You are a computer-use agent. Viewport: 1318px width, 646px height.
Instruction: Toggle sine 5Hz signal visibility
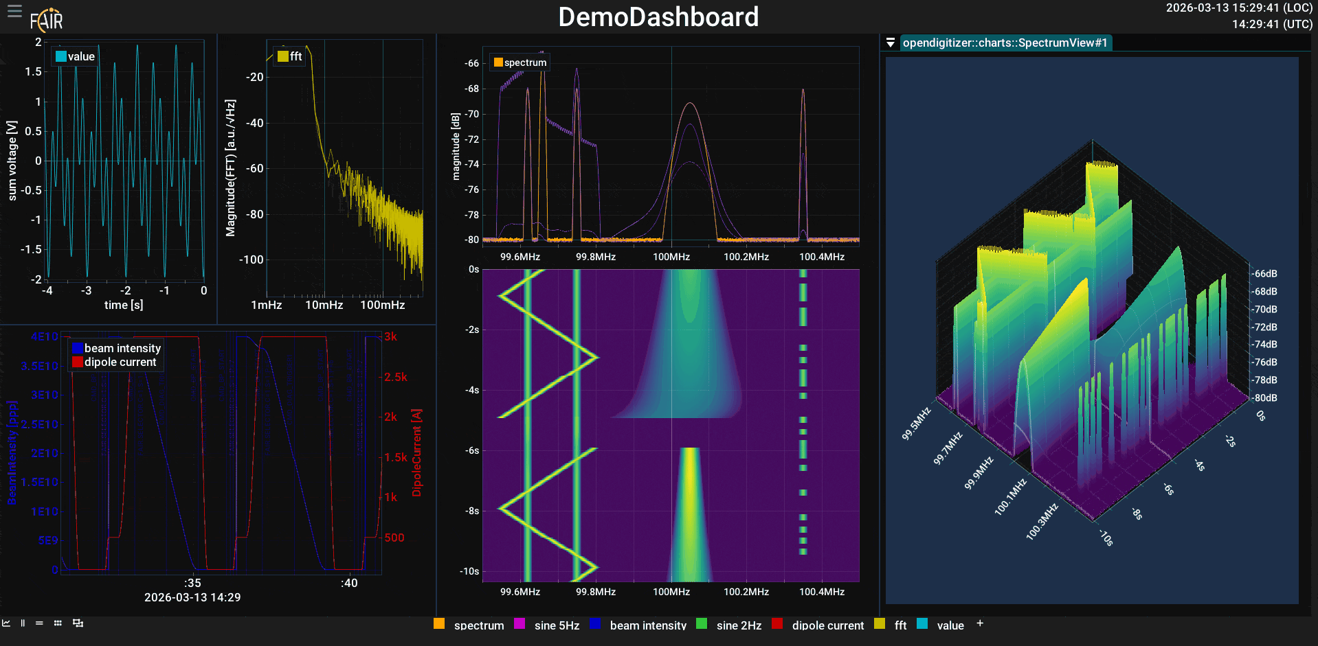(547, 625)
